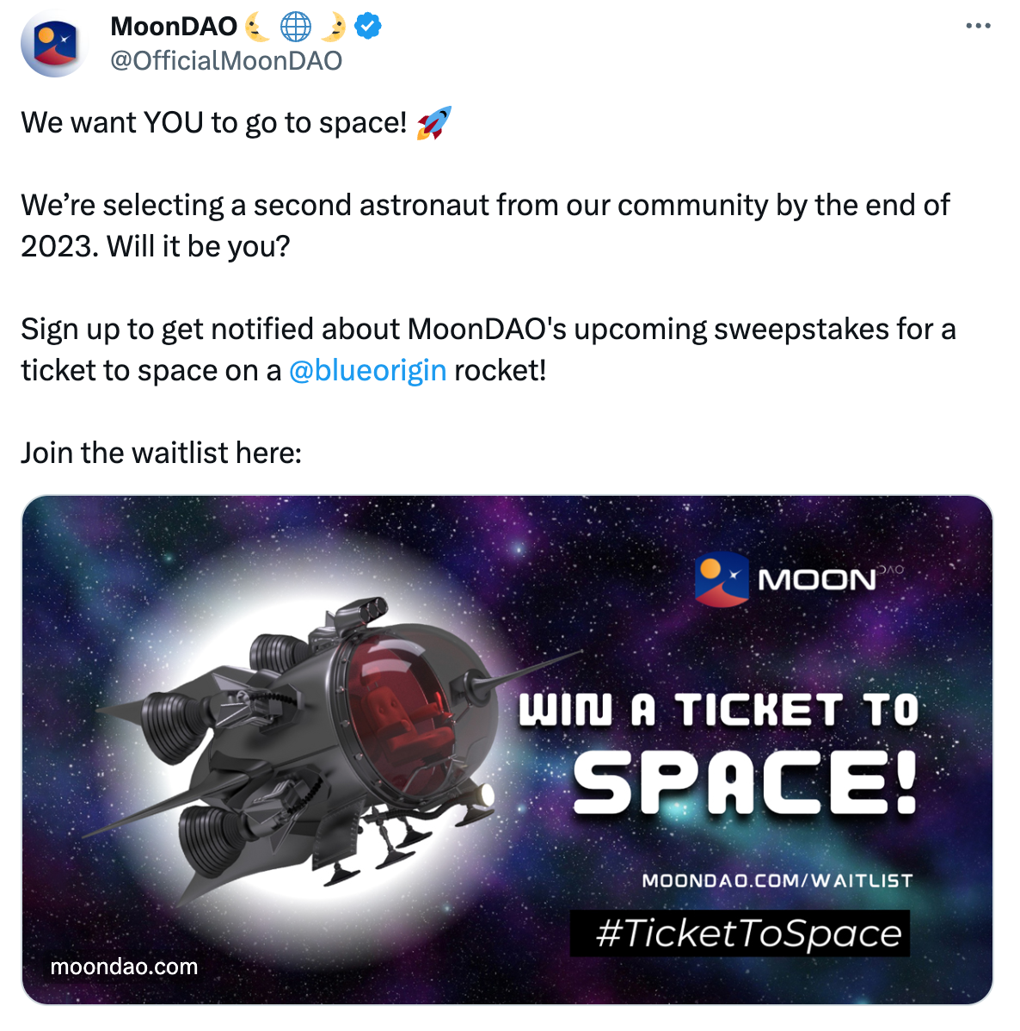Click the moondao.com link label on the image

click(123, 966)
